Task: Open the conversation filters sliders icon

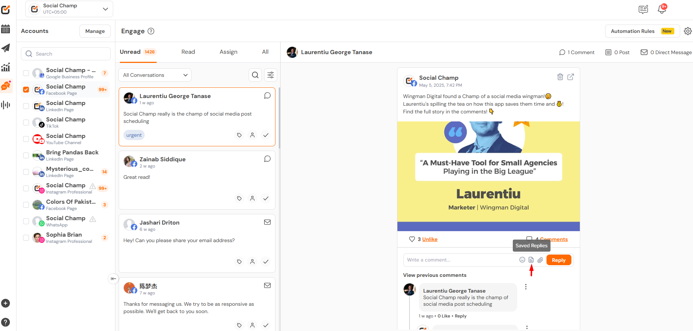Action: 271,75
